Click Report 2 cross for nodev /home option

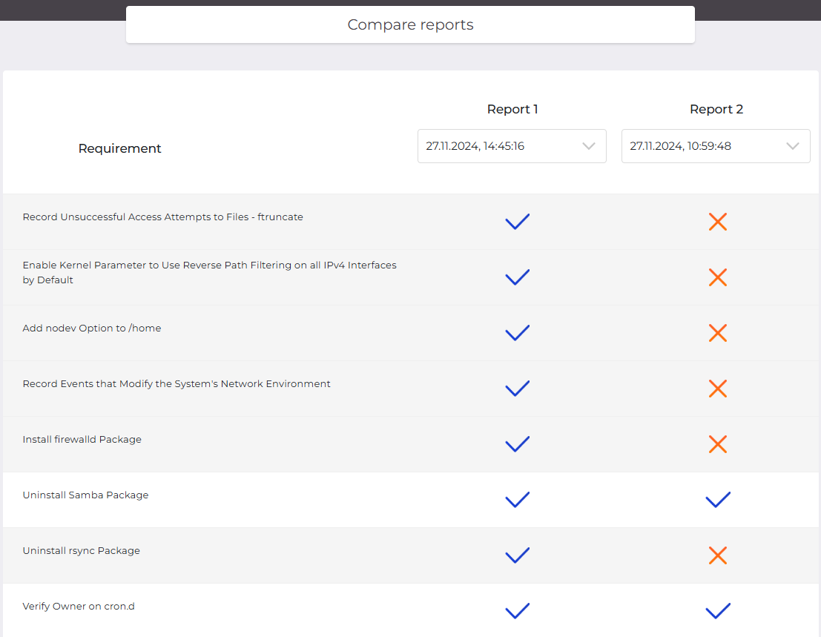[717, 333]
